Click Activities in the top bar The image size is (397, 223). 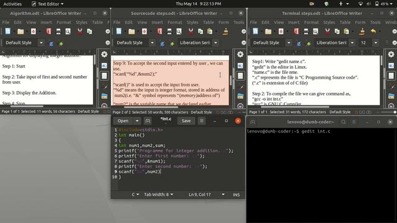click(x=12, y=4)
